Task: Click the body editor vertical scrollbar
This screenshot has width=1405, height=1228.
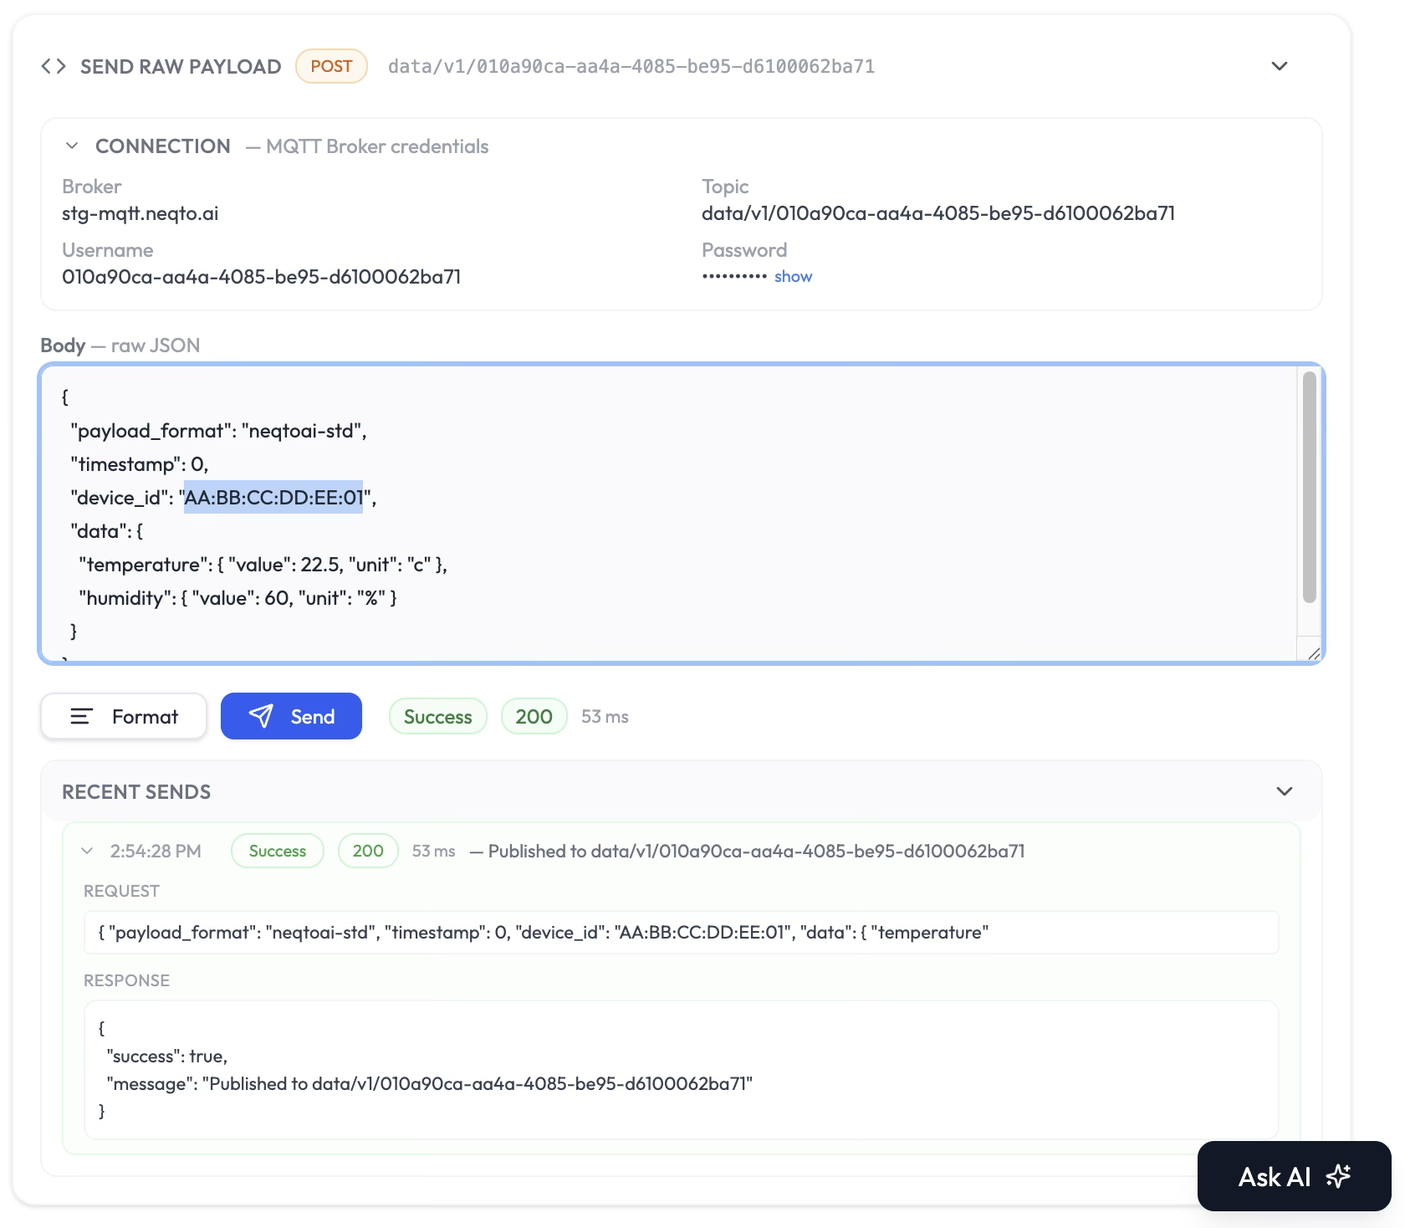Action: (x=1310, y=487)
